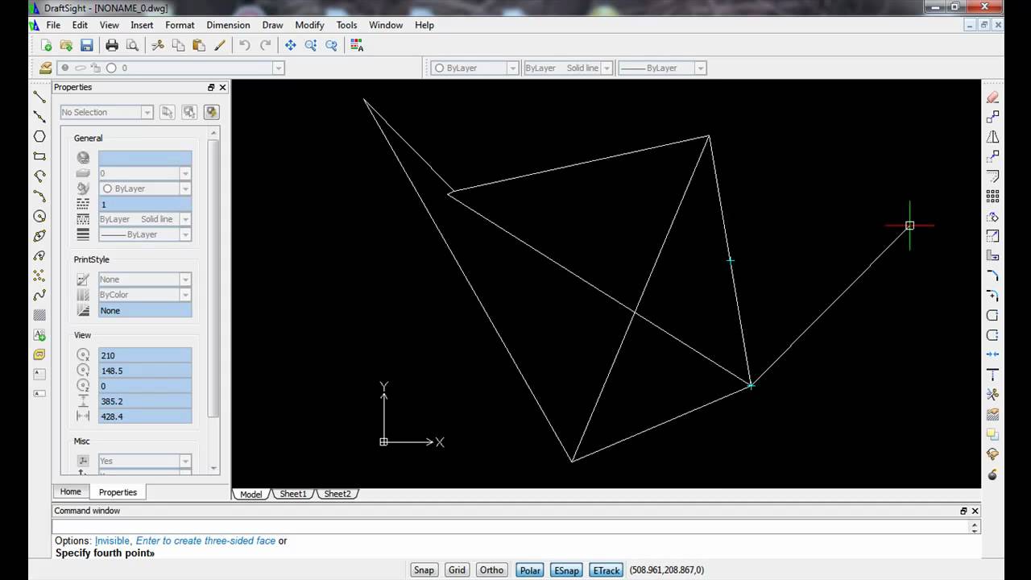The height and width of the screenshot is (580, 1031).
Task: Toggle ESnap mode
Action: pos(566,570)
